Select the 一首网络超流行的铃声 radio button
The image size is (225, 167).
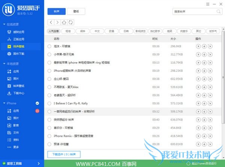(49, 111)
